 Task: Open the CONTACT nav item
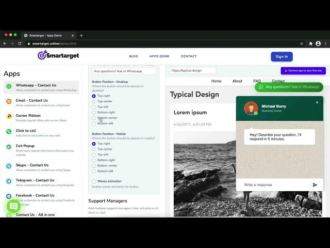coord(189,56)
